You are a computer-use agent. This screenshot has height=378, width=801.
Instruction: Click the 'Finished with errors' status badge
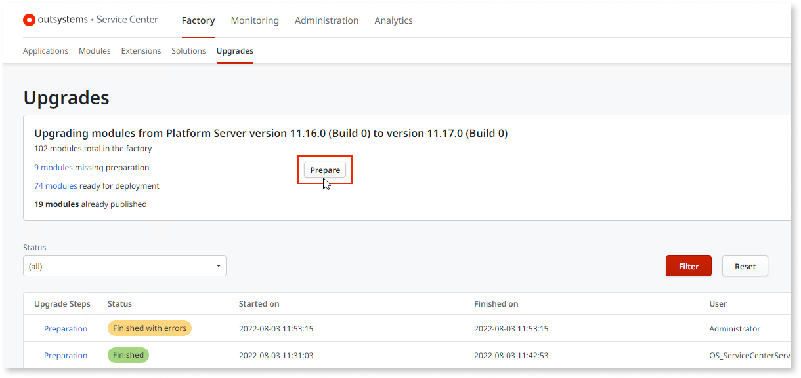coord(149,328)
